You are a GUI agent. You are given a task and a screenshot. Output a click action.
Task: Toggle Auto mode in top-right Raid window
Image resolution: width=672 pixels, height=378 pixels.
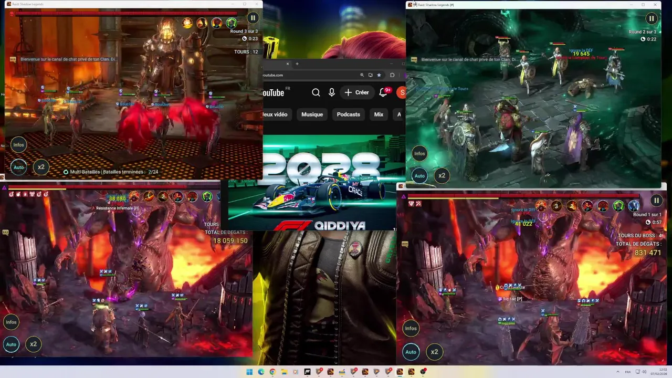(419, 176)
